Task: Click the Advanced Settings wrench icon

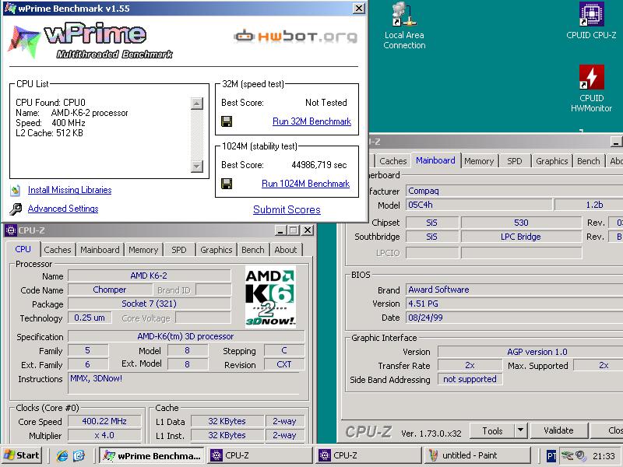Action: coord(15,209)
